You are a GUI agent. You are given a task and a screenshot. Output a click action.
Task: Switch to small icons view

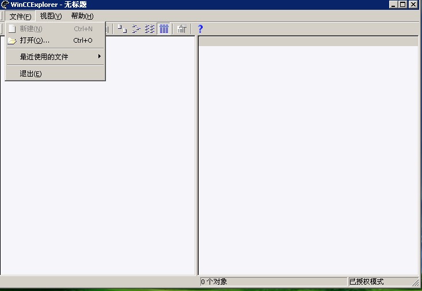point(136,28)
